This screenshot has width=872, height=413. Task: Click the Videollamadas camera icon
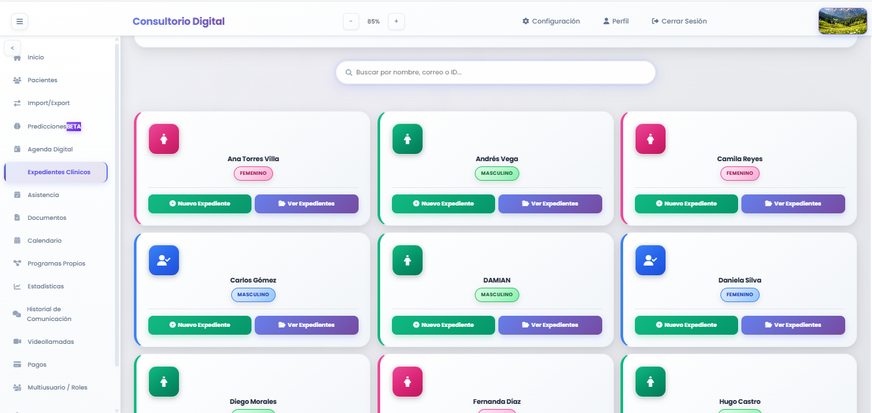[x=17, y=341]
